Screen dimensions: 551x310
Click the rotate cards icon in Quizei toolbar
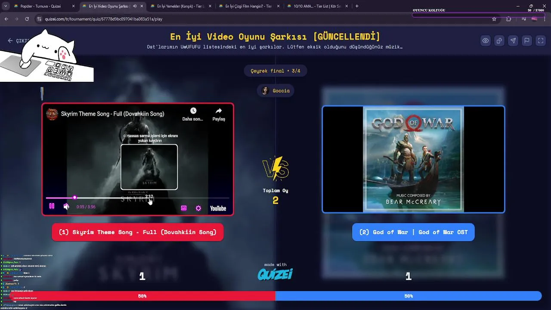tap(499, 41)
